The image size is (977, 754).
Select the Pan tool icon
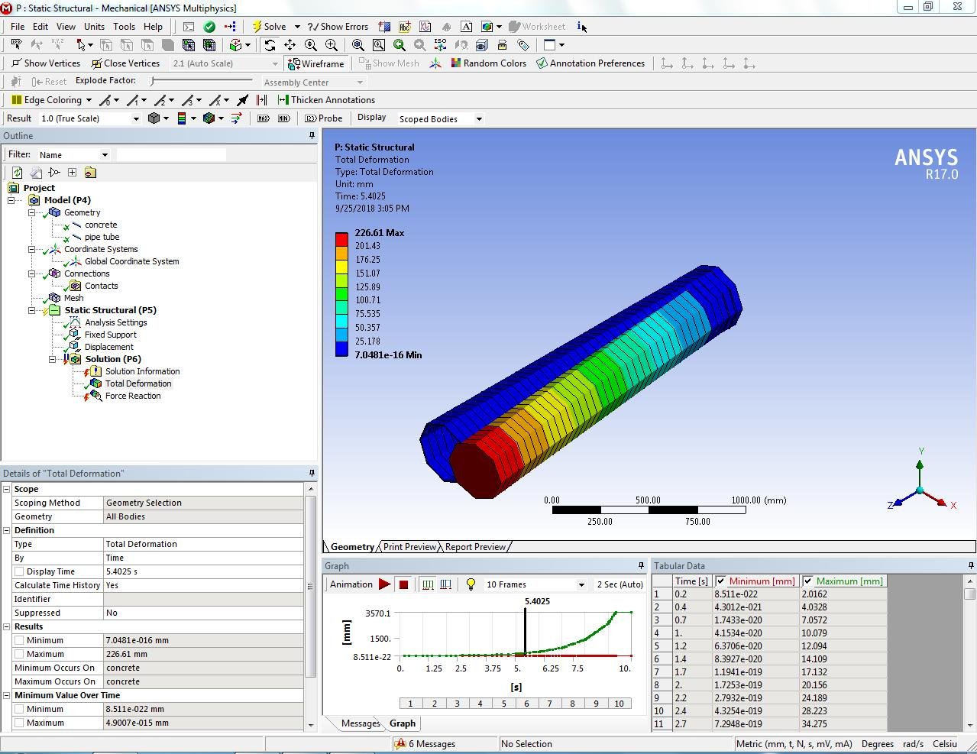click(x=290, y=45)
